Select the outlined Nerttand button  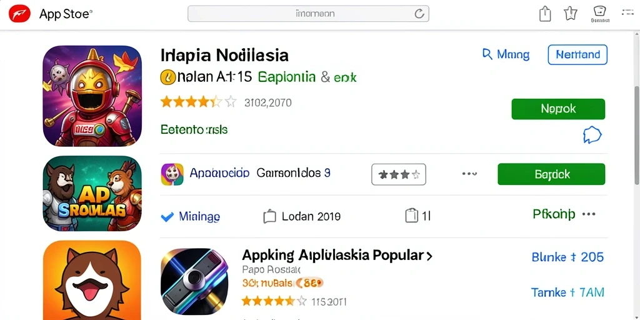[577, 55]
